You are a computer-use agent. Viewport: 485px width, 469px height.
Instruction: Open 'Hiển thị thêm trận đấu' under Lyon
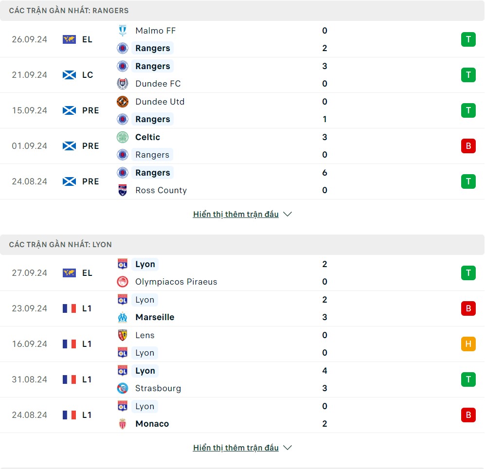point(236,448)
